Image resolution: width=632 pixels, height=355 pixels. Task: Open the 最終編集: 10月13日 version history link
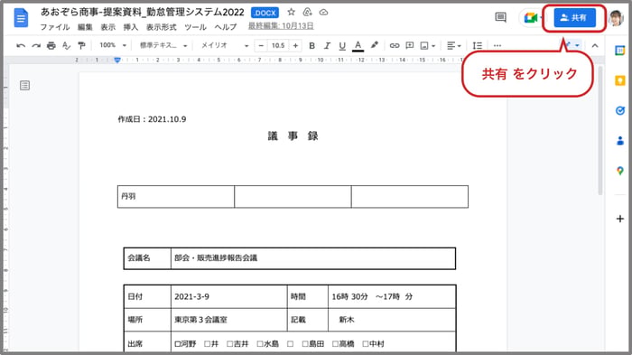tap(281, 26)
